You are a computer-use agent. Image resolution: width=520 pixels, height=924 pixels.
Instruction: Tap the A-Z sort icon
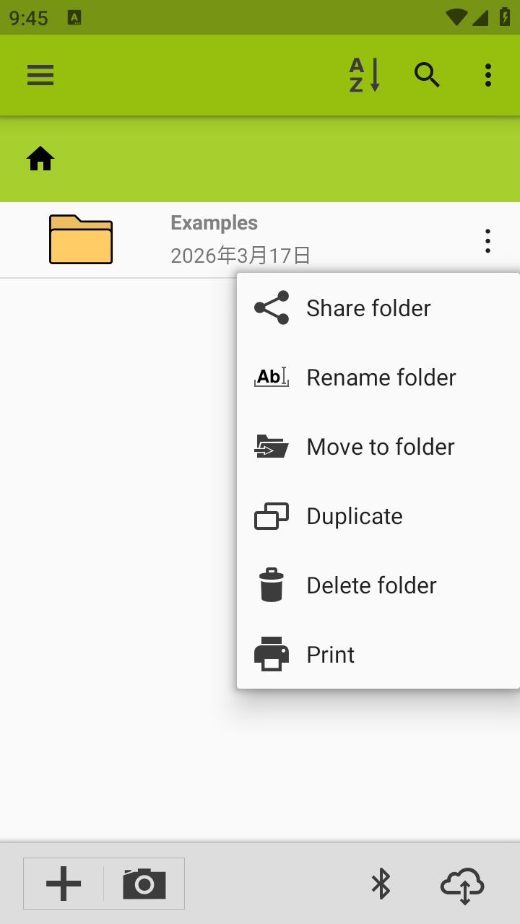coord(364,75)
